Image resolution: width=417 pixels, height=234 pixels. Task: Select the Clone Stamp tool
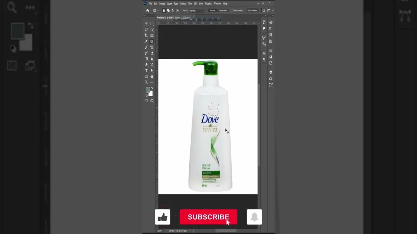click(152, 47)
